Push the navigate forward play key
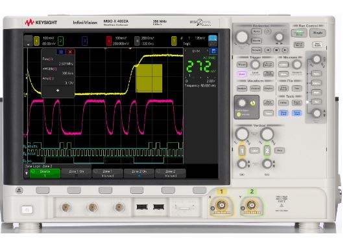 click(285, 50)
